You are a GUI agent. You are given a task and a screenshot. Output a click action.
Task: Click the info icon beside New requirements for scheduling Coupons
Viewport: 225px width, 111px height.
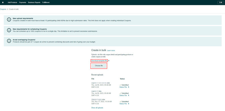pyautogui.click(x=9, y=30)
